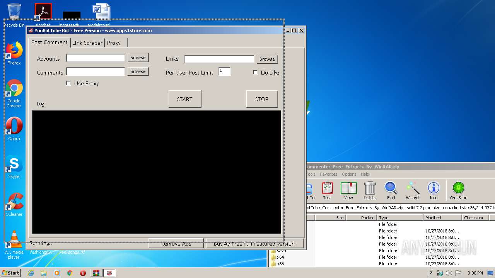495x278 pixels.
Task: Open the Recycle Bin desktop icon
Action: click(x=14, y=15)
